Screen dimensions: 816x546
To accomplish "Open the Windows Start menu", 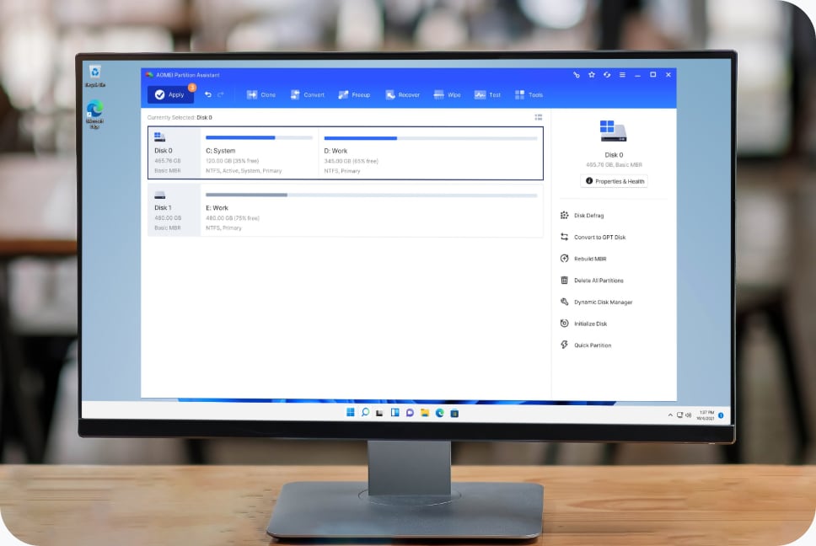I will pyautogui.click(x=351, y=412).
